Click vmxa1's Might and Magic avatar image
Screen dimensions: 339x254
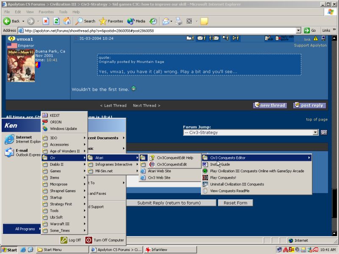tap(21, 66)
